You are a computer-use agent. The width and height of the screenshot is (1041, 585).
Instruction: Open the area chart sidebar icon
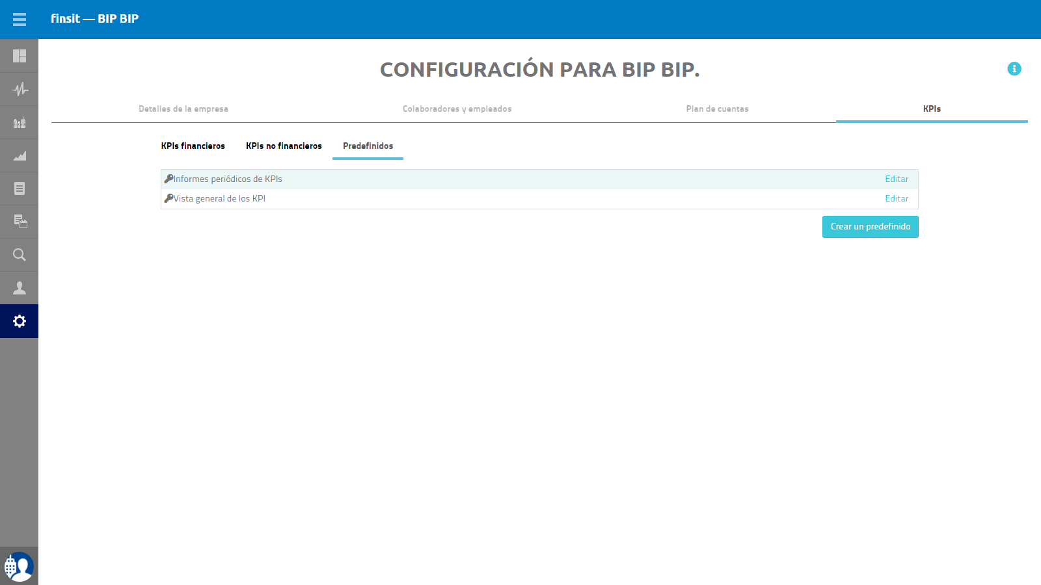coord(20,155)
